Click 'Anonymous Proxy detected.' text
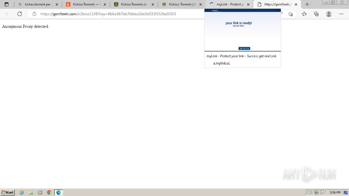The image size is (349, 196). [x=25, y=26]
